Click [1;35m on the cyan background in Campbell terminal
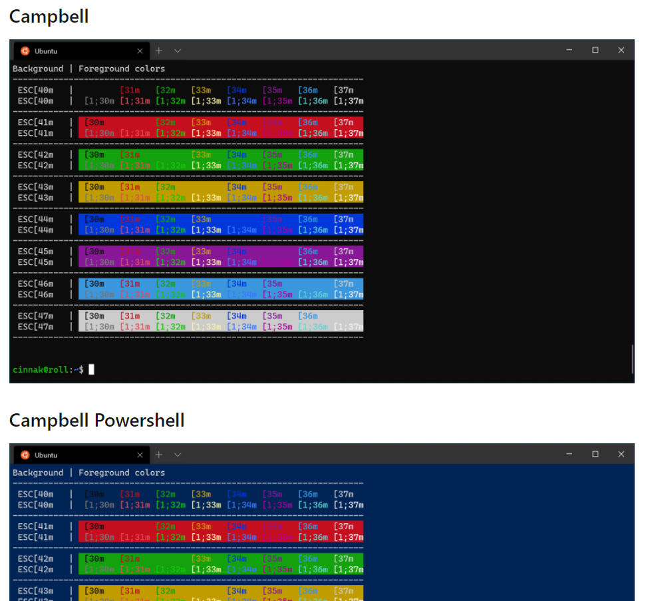The width and height of the screenshot is (646, 601). point(277,294)
